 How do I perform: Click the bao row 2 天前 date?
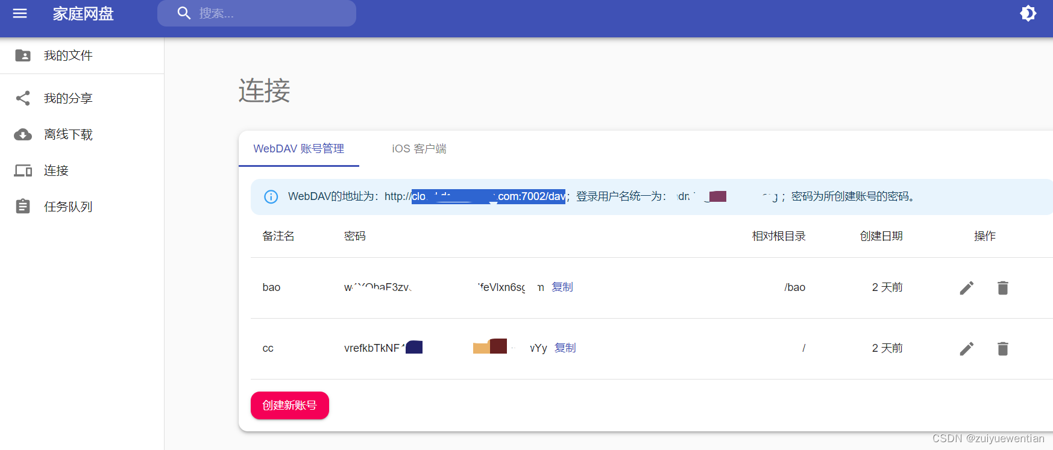pyautogui.click(x=887, y=287)
